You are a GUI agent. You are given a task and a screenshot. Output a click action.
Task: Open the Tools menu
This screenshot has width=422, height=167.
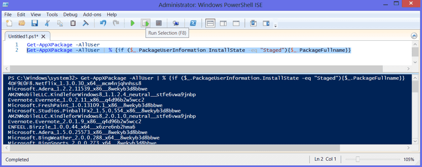52,14
